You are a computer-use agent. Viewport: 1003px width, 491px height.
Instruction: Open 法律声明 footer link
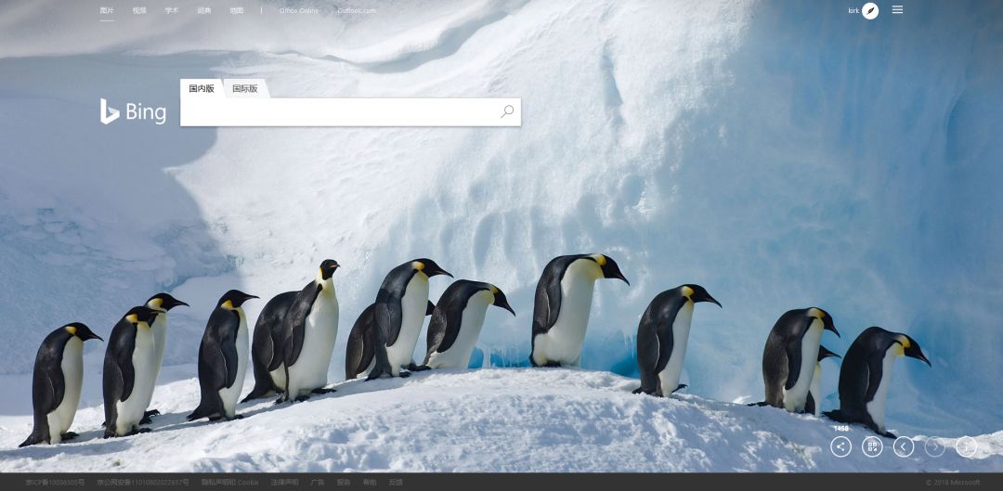click(x=284, y=482)
